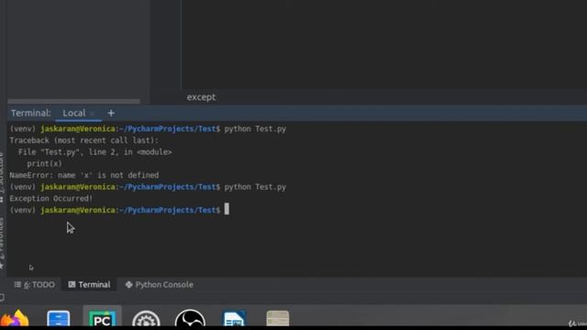587x330 pixels.
Task: Click the 'except' breadcrumb in the editor
Action: pos(202,97)
